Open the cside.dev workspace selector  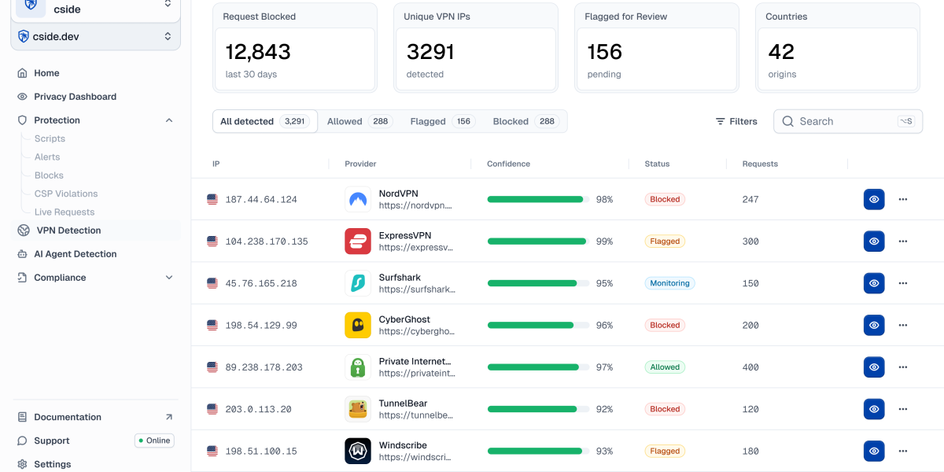click(x=95, y=36)
